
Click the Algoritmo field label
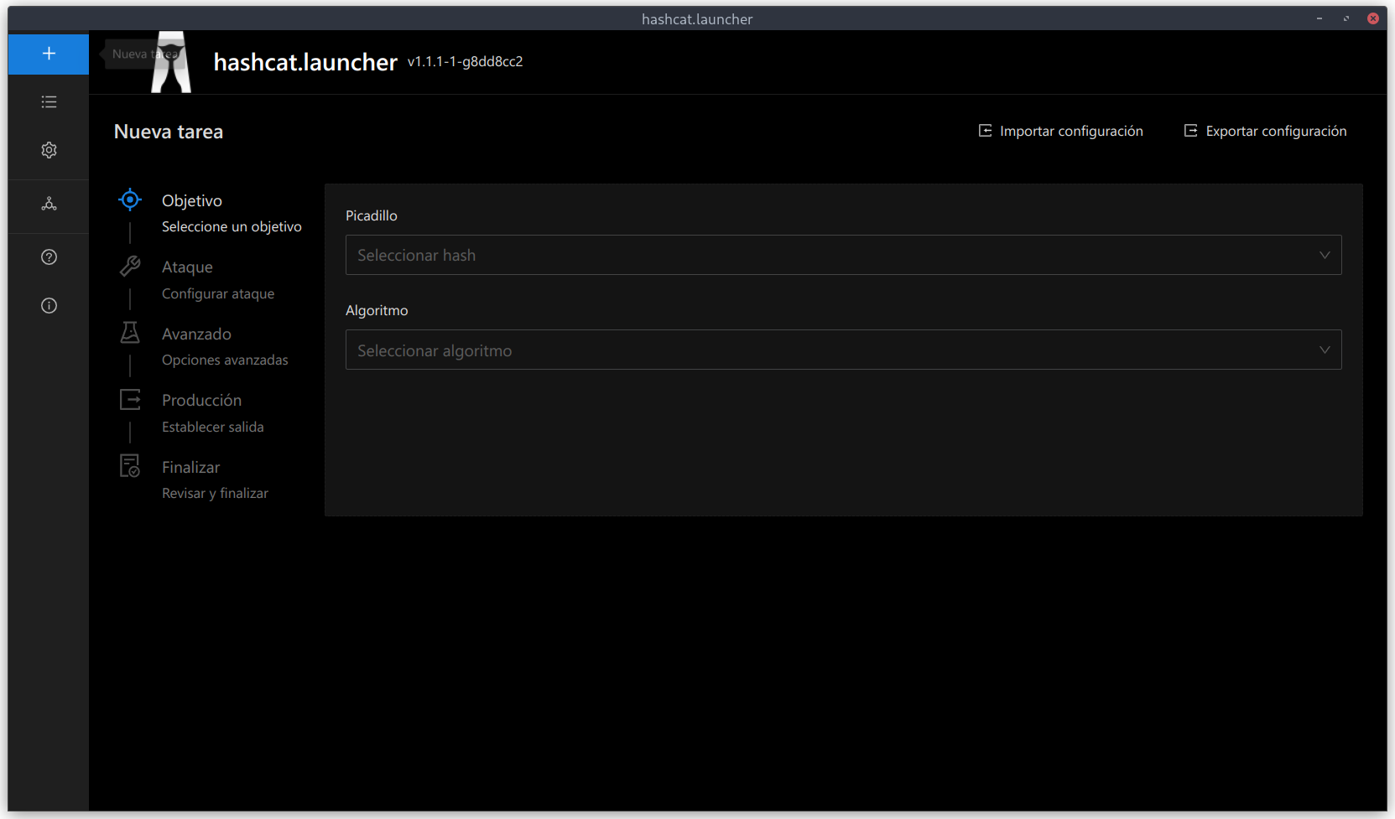[x=377, y=310]
